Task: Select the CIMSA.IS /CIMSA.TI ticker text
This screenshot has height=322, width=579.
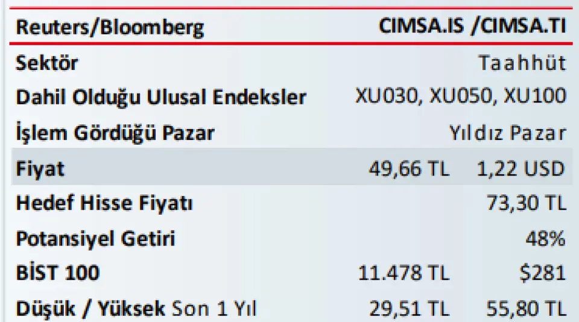Action: coord(473,26)
